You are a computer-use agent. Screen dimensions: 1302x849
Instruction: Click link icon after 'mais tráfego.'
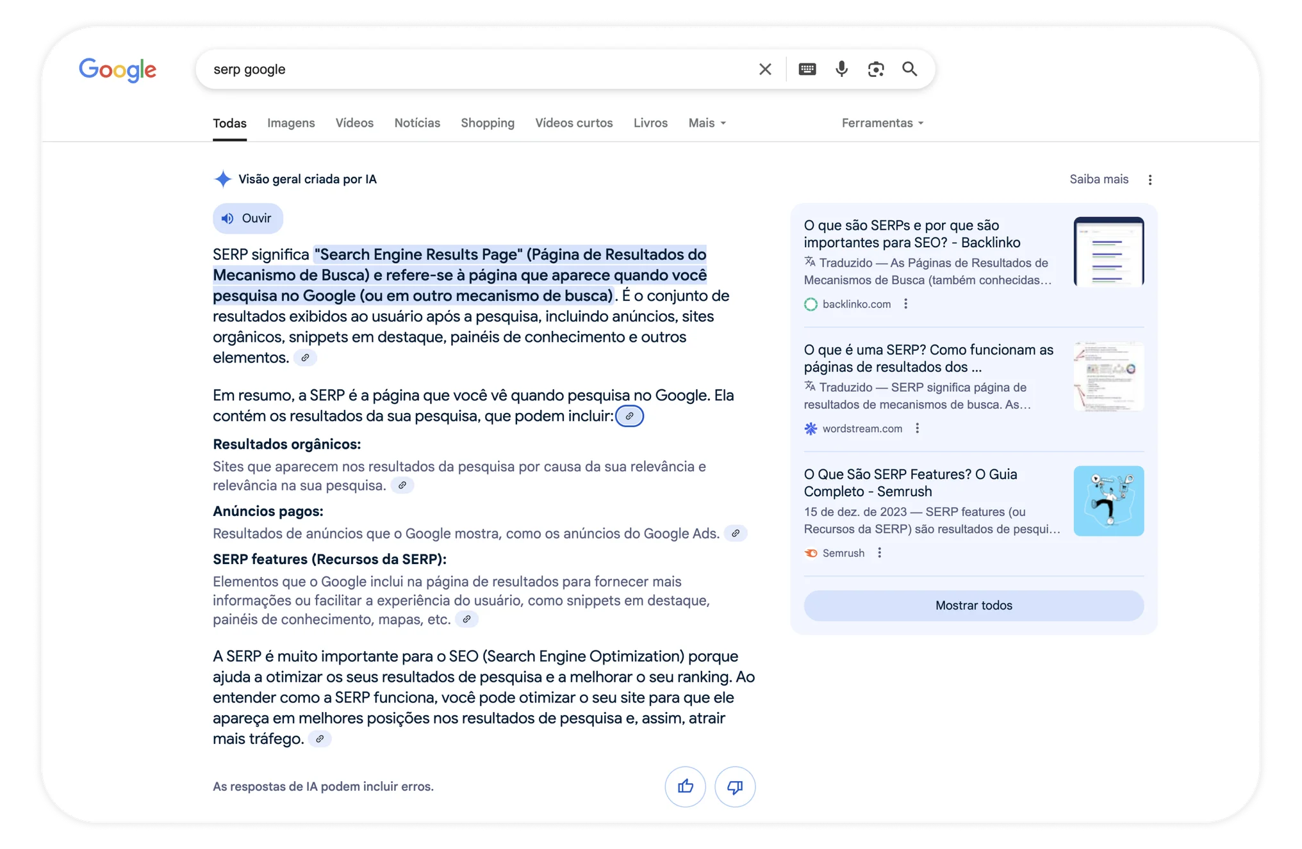(x=320, y=739)
